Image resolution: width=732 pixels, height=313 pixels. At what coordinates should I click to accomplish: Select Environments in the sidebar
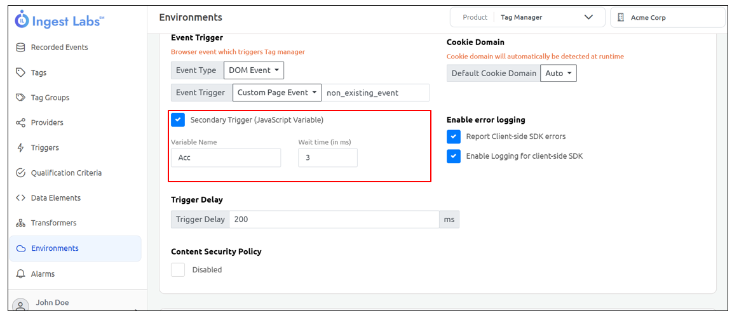click(x=55, y=248)
